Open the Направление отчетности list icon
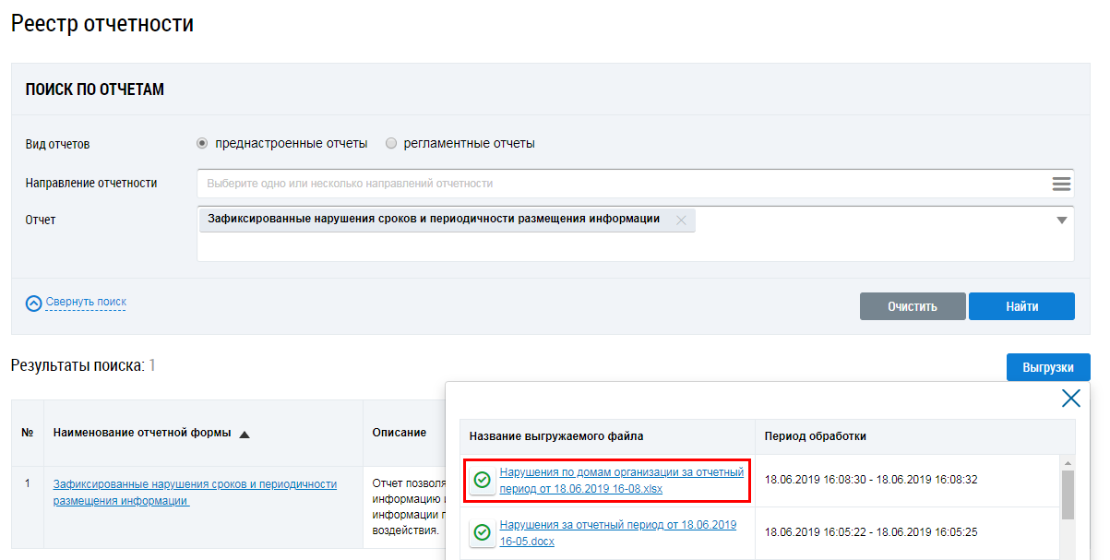 tap(1061, 184)
